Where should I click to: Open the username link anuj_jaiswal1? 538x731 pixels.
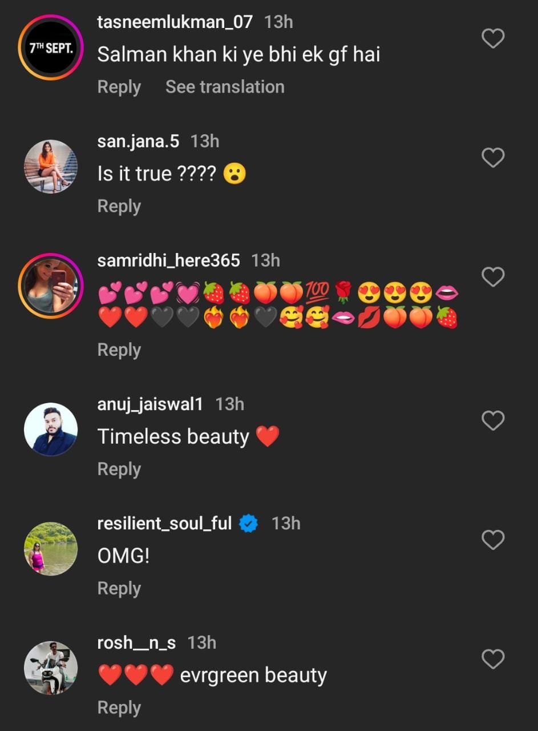point(150,404)
